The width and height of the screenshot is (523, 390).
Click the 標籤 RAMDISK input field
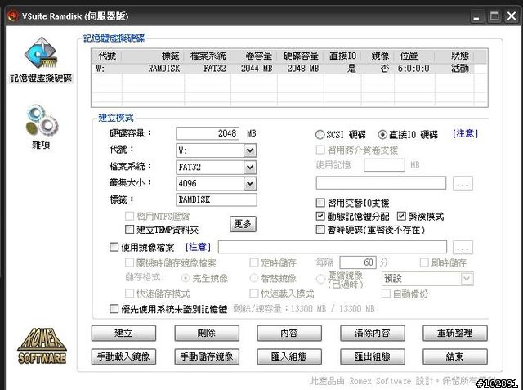tap(216, 199)
